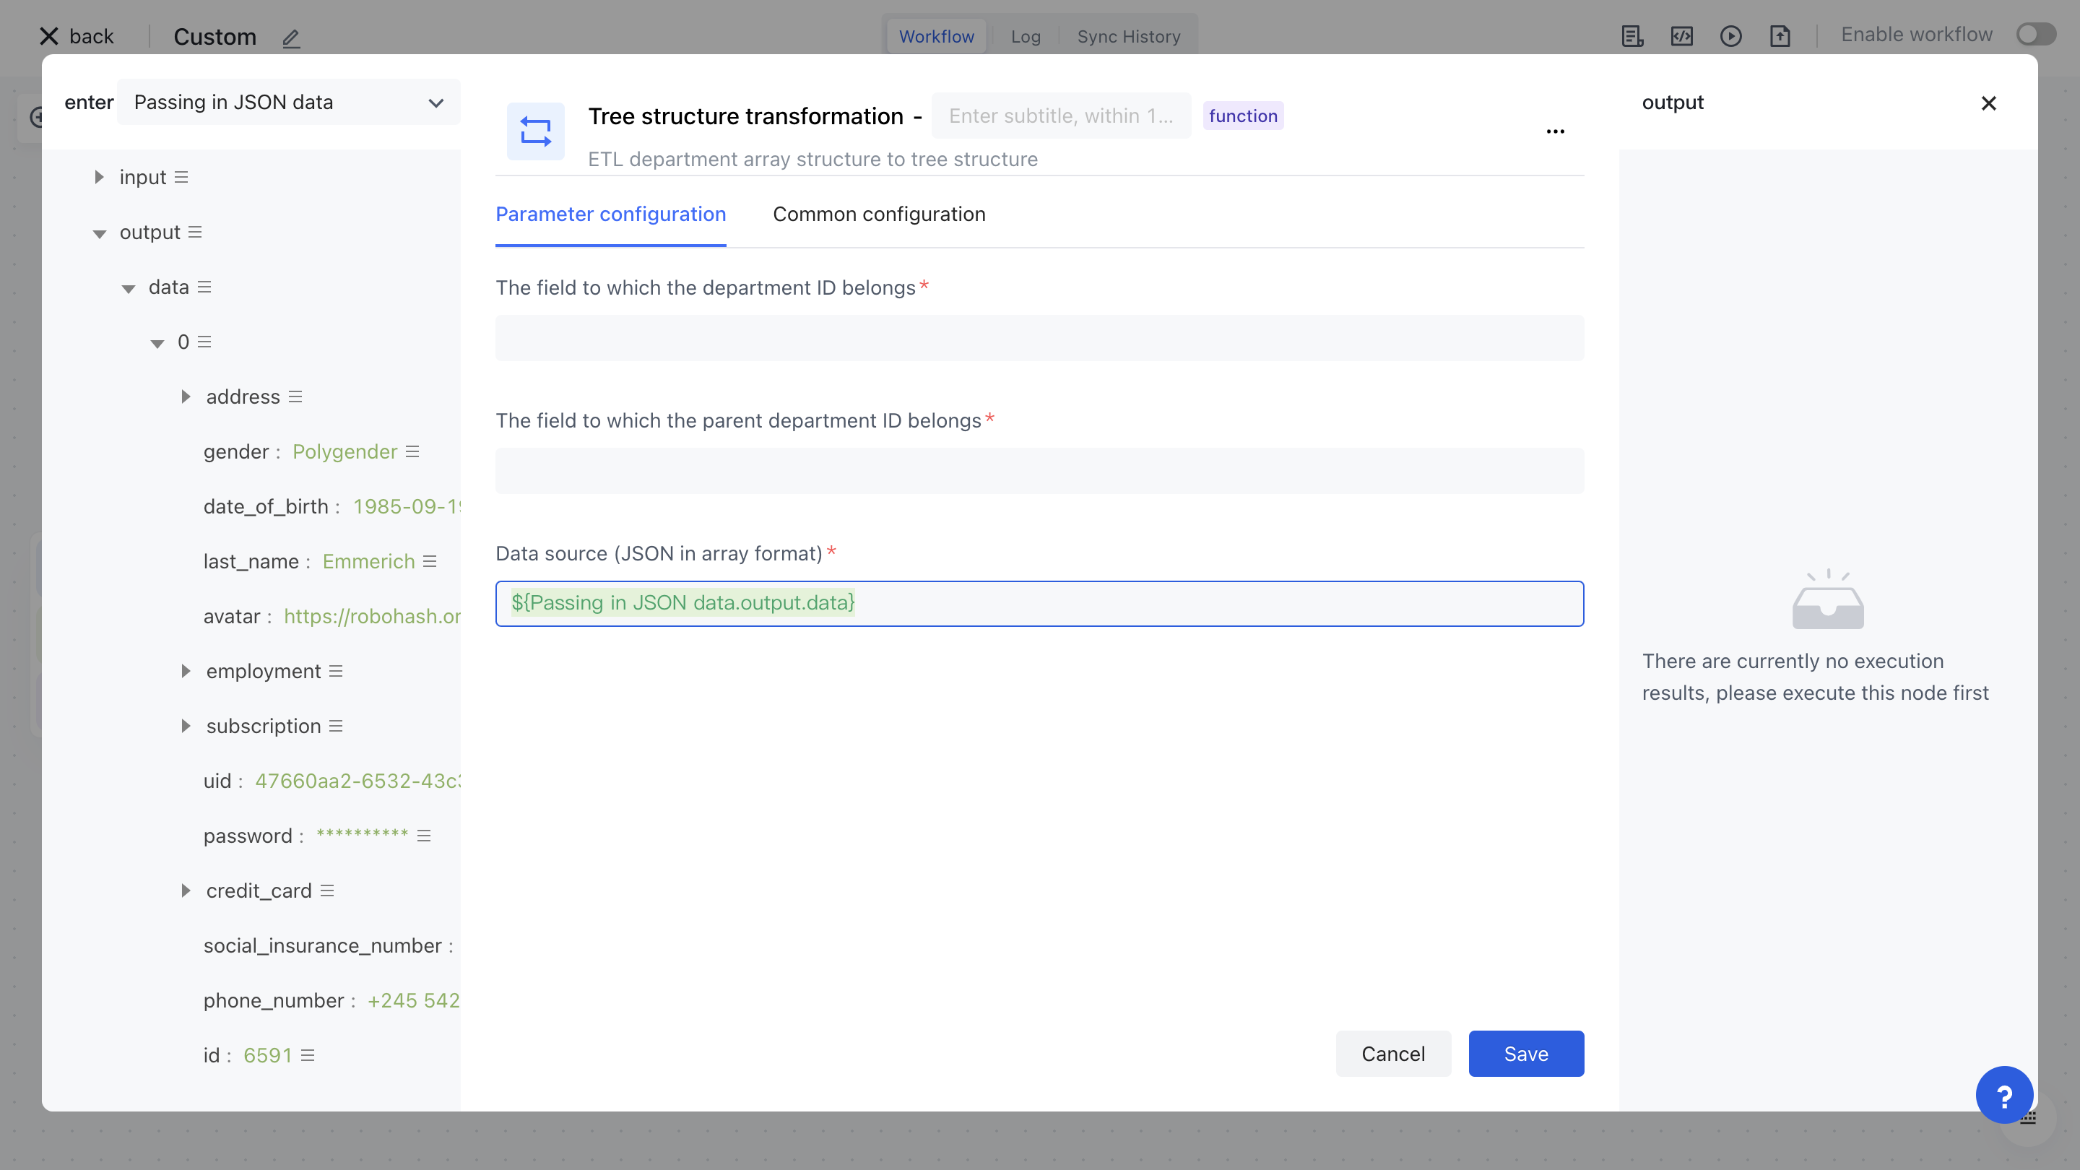Open the code view icon in top bar
The width and height of the screenshot is (2080, 1170).
(x=1681, y=36)
